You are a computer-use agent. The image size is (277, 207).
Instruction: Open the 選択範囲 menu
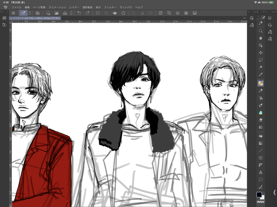pos(87,7)
